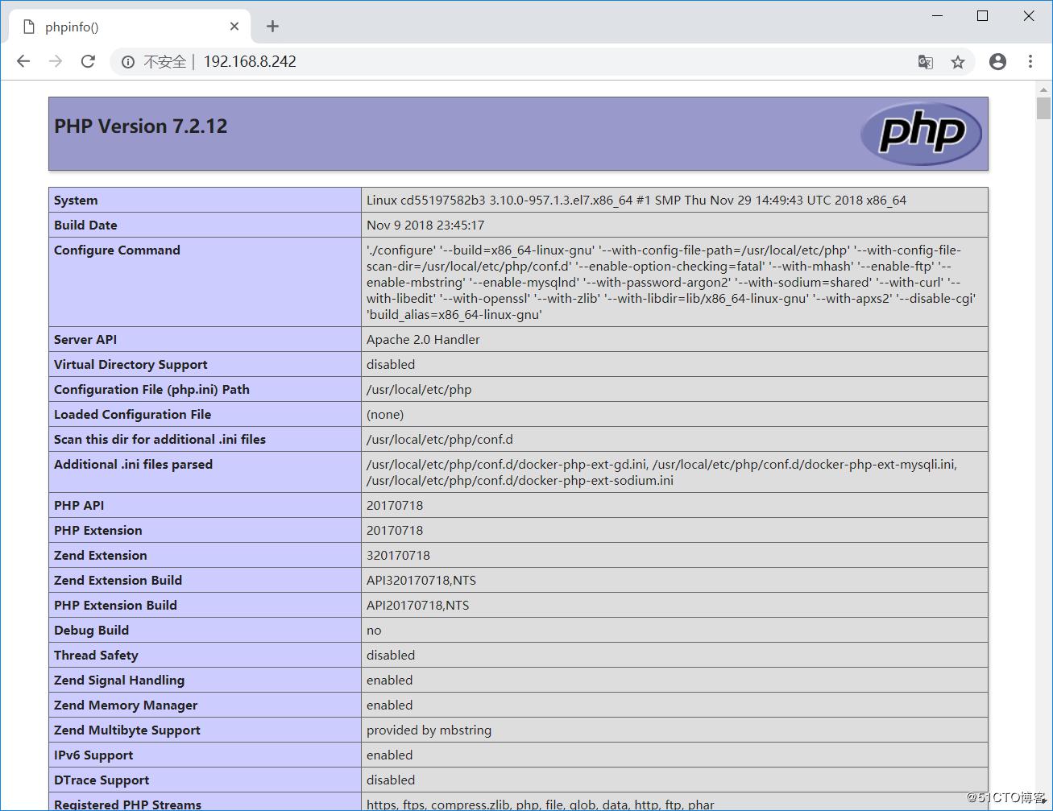Click the PHP Version 7.2.12 heading
The image size is (1053, 811).
click(141, 126)
